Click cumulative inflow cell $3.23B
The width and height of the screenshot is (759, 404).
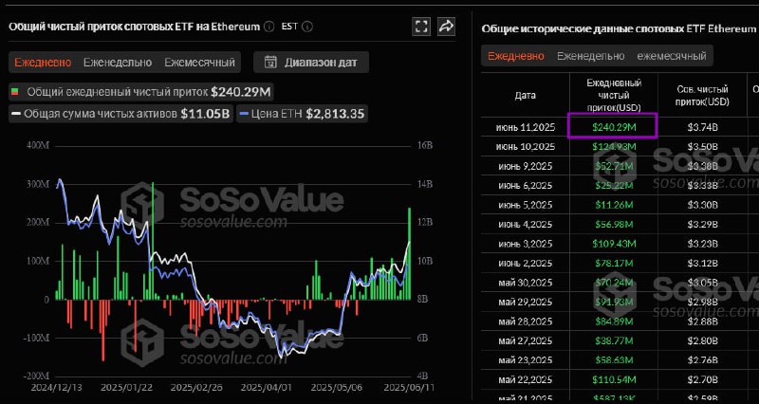[x=702, y=244]
